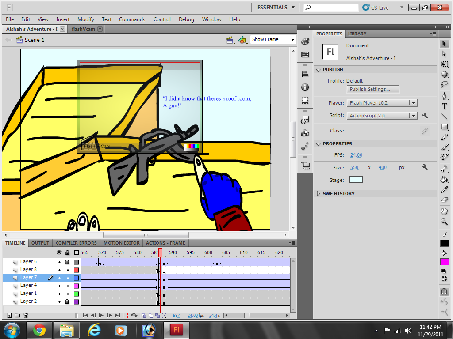The height and width of the screenshot is (339, 453).
Task: Select the Brush tool
Action: pos(444,147)
